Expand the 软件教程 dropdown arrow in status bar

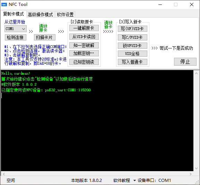coord(134,181)
